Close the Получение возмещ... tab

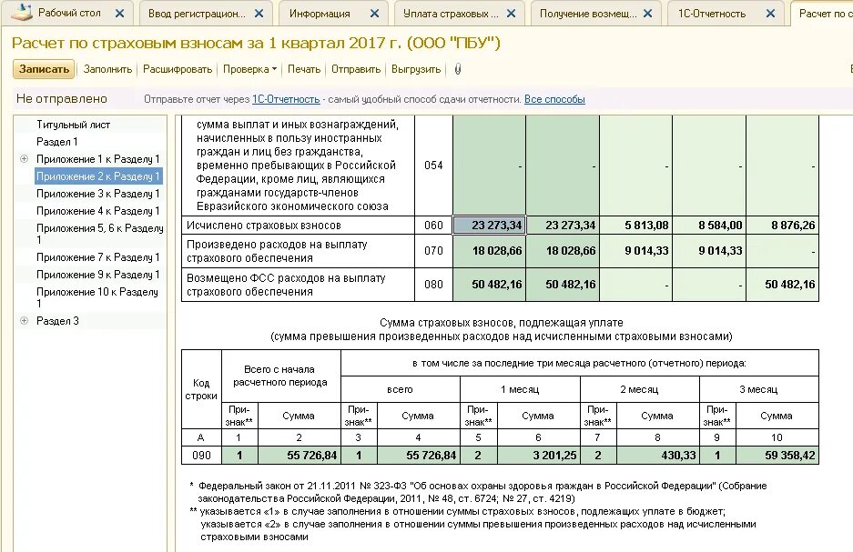[647, 14]
